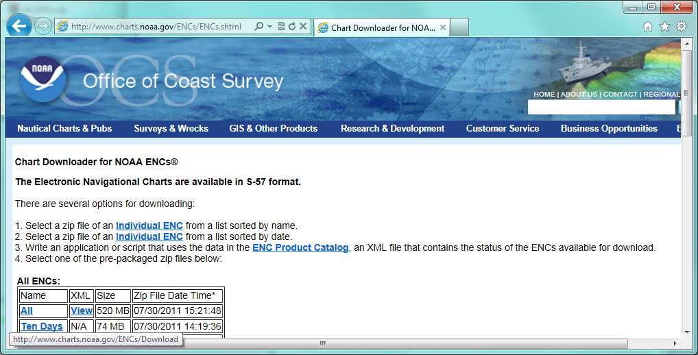698x355 pixels.
Task: Select the Chart Downloader for NOAA tab
Action: [x=382, y=27]
